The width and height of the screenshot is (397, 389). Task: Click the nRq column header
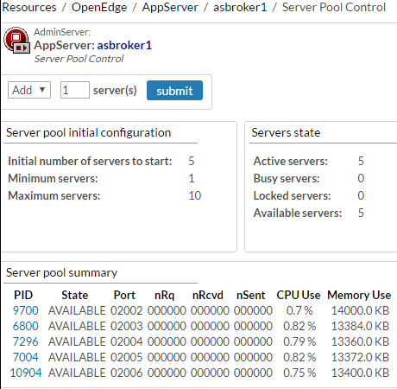pos(164,296)
